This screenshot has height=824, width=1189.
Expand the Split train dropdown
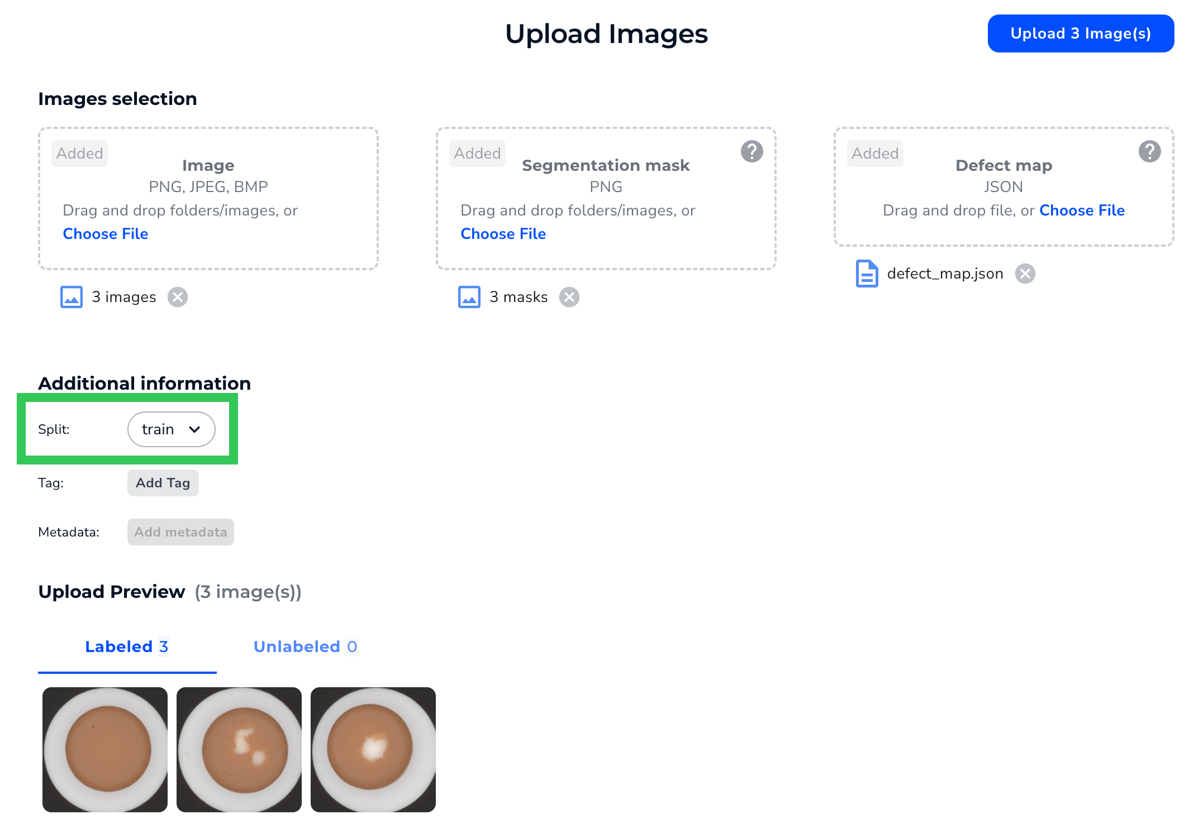(x=172, y=429)
